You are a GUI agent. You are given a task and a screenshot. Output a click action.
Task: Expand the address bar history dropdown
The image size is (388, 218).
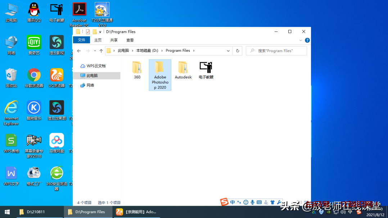coord(228,50)
